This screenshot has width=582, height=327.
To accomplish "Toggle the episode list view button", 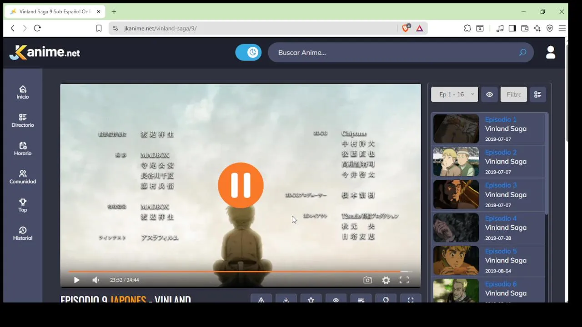I will [537, 94].
